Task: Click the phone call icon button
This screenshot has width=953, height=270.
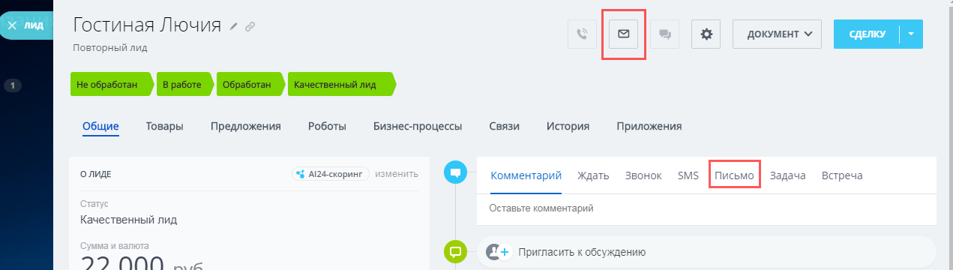Action: click(x=582, y=34)
